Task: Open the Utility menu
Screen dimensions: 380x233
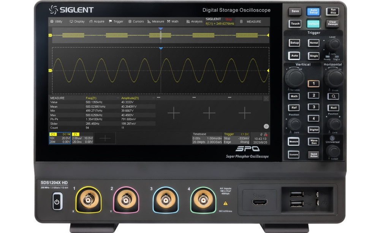Action: [56, 21]
